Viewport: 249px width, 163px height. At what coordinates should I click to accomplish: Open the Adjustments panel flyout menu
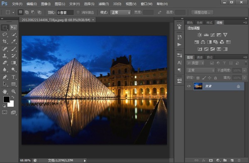click(245, 23)
